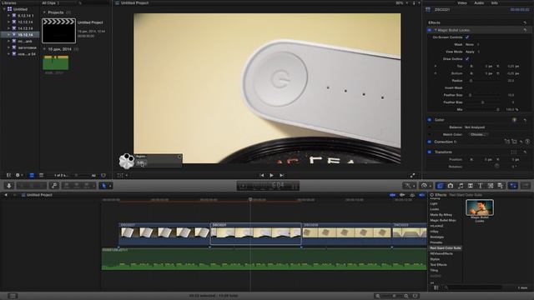Screen dimensions: 534x300
Task: Adjust the Feather Bias slider handle
Action: click(x=482, y=102)
